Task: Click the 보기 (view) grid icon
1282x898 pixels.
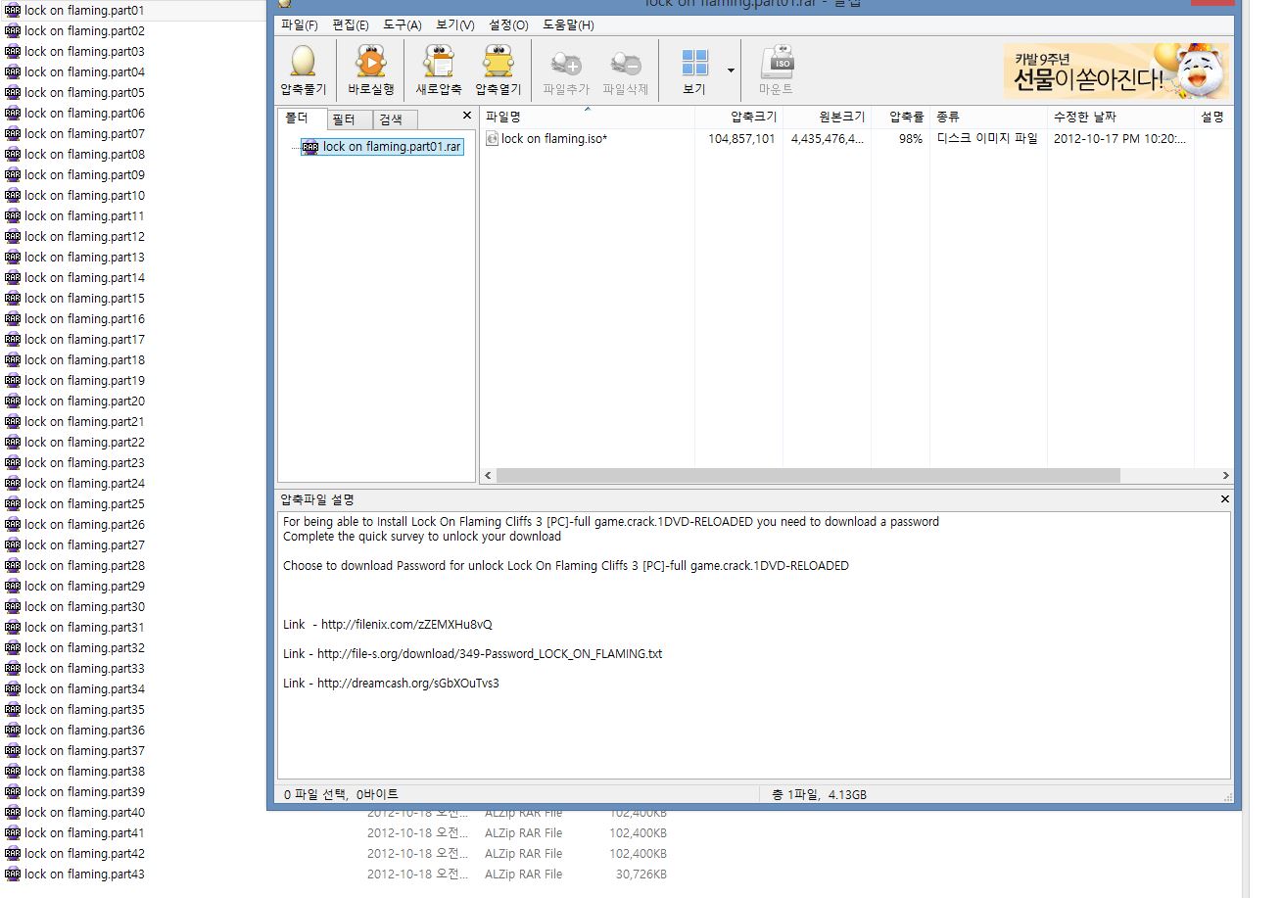Action: 694,63
